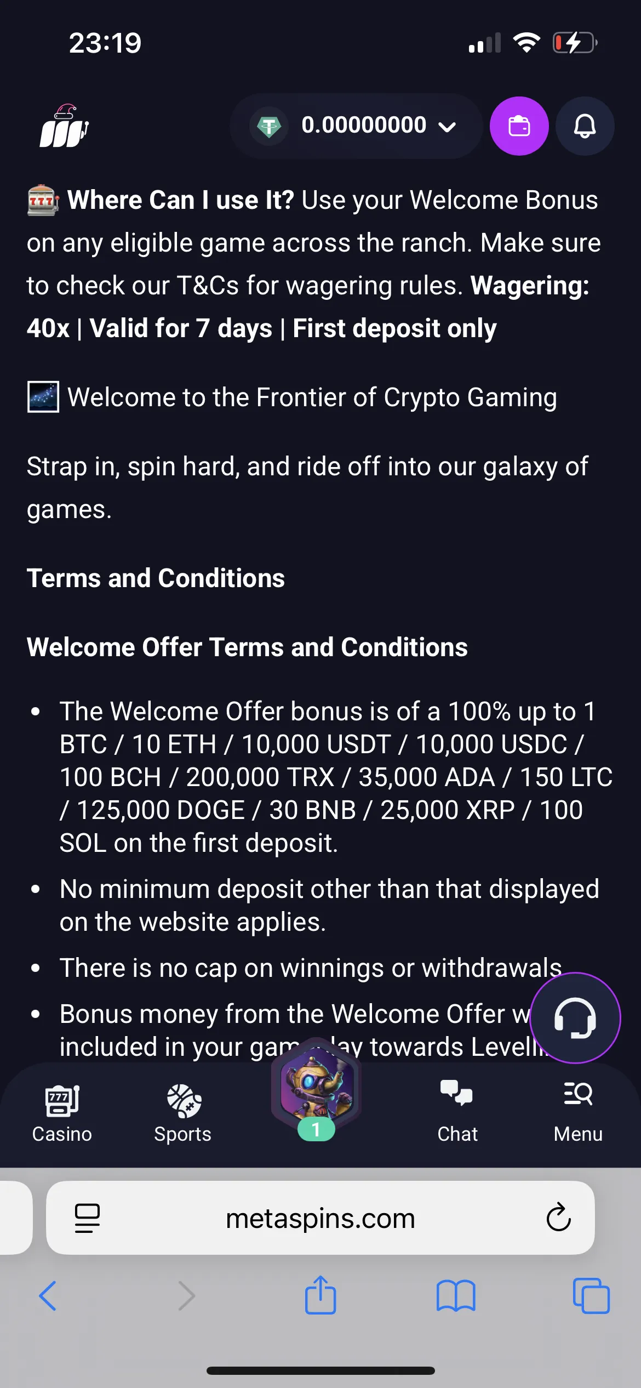Expand the balance currency dropdown chevron
Screen dimensions: 641x1388
tap(447, 127)
